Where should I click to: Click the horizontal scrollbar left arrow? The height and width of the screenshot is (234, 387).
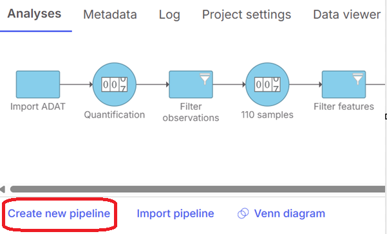coord(3,189)
